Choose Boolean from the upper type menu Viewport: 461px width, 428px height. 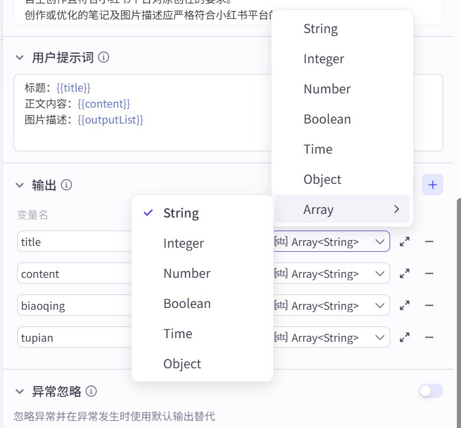pyautogui.click(x=327, y=119)
